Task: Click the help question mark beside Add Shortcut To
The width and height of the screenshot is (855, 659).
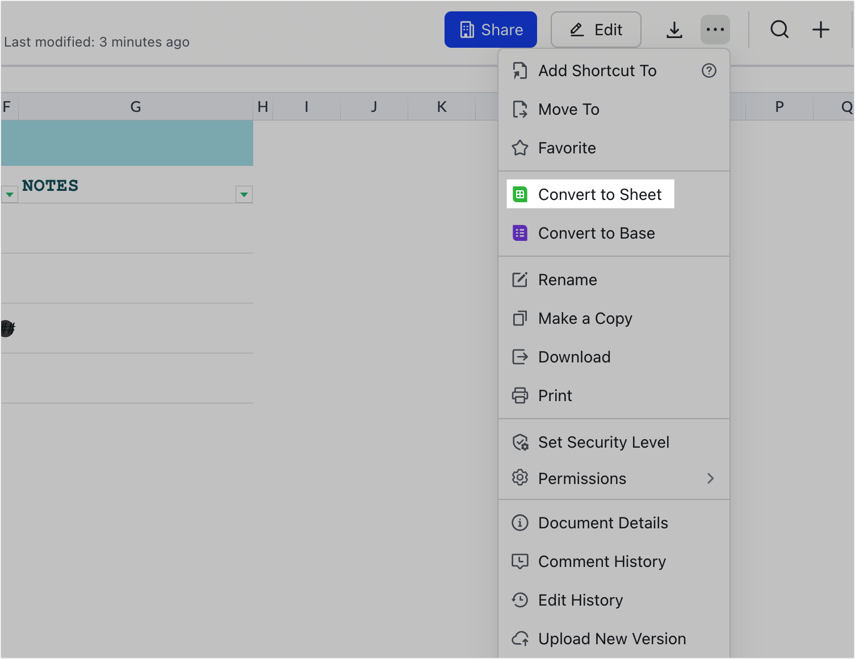Action: click(709, 70)
